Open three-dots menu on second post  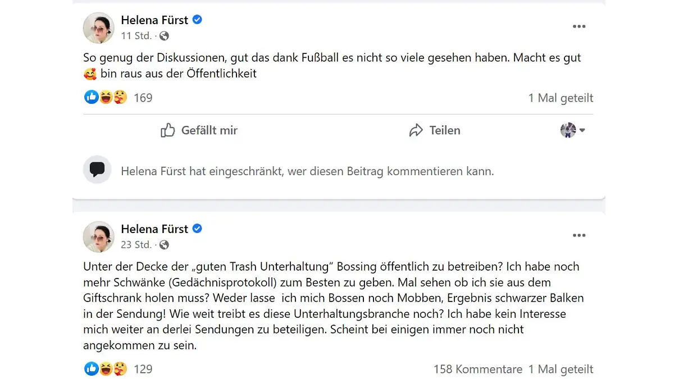579,235
